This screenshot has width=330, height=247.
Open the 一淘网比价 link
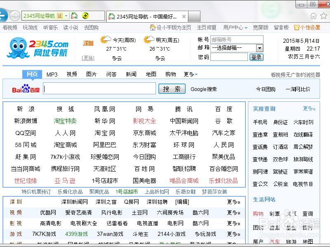tap(298, 89)
